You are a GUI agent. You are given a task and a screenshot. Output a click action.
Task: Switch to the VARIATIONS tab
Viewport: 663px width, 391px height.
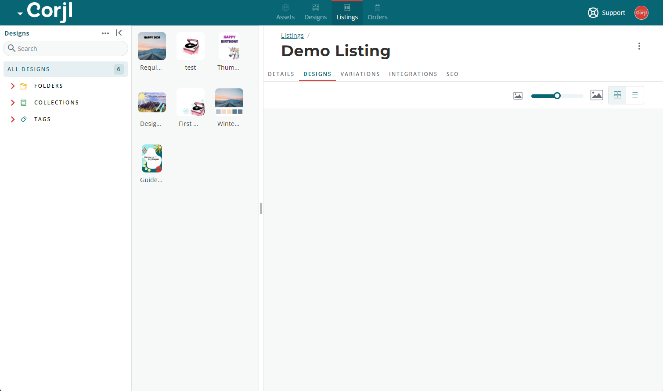(x=360, y=74)
